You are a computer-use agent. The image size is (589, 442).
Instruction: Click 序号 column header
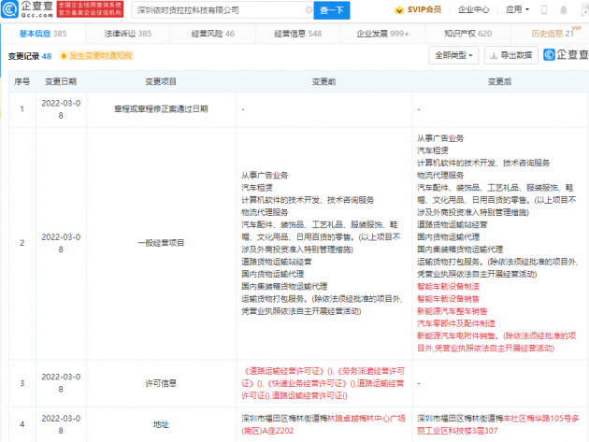[22, 81]
